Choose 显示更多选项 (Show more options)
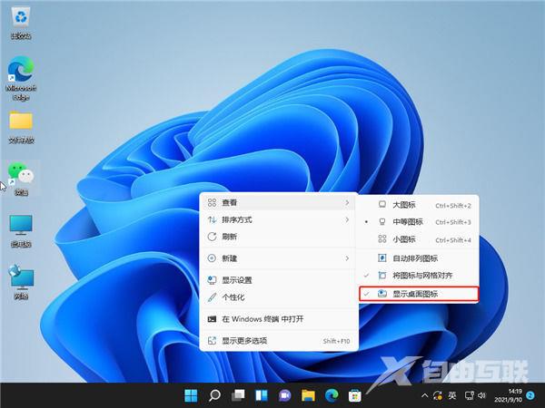545x408 pixels. [279, 341]
